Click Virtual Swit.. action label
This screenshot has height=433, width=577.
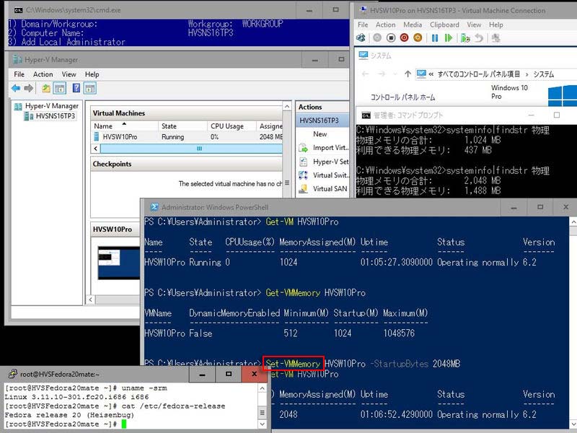[330, 175]
